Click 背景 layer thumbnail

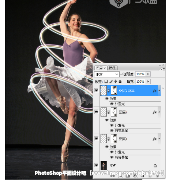[104, 165]
